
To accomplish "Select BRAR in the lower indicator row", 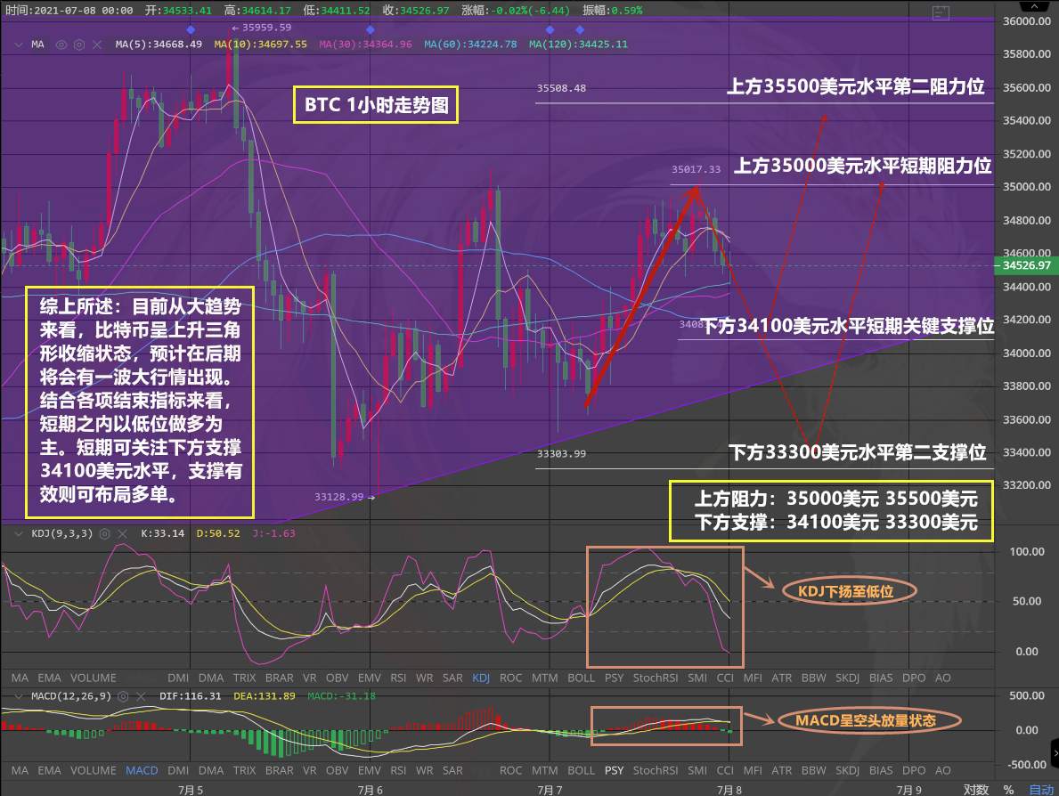I will (279, 770).
